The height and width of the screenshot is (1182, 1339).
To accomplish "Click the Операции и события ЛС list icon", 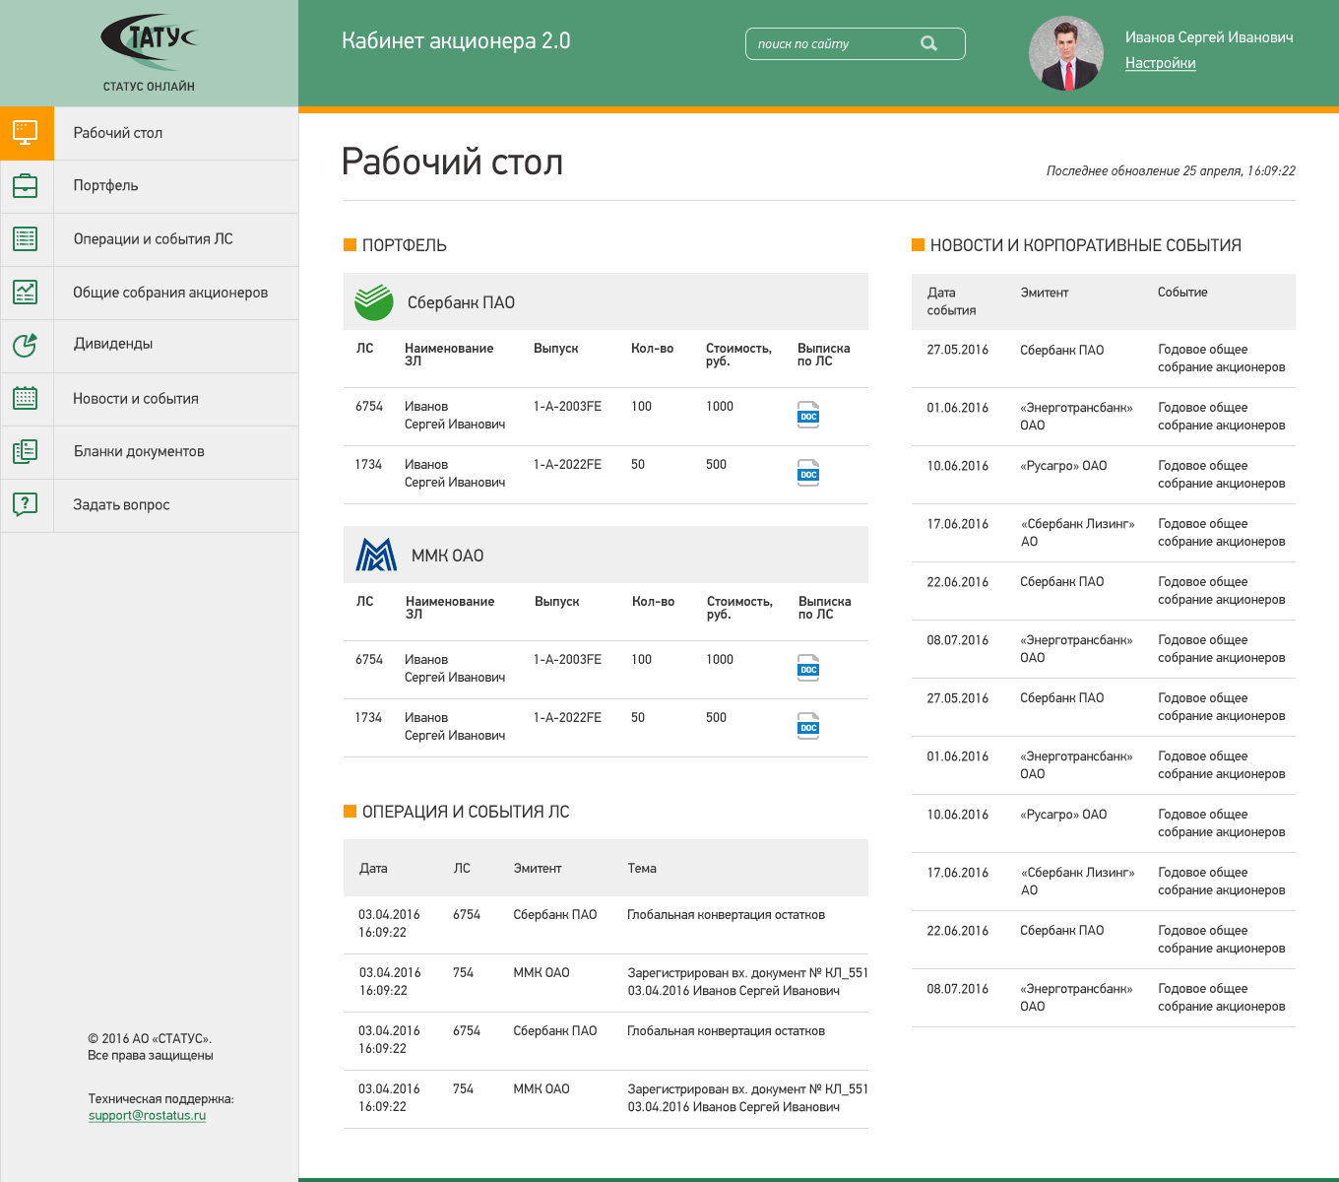I will coord(26,238).
